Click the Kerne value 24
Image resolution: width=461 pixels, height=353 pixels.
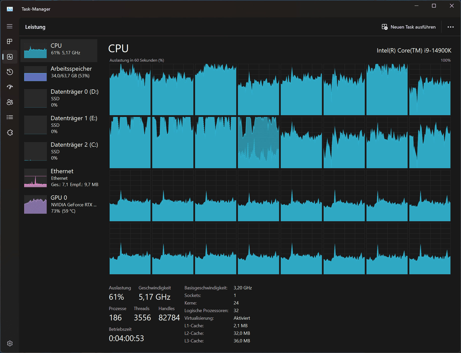tap(236, 303)
